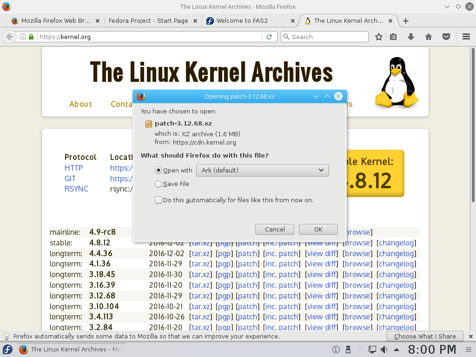Open site identity info icon in address bar
The height and width of the screenshot is (357, 476).
coord(22,37)
